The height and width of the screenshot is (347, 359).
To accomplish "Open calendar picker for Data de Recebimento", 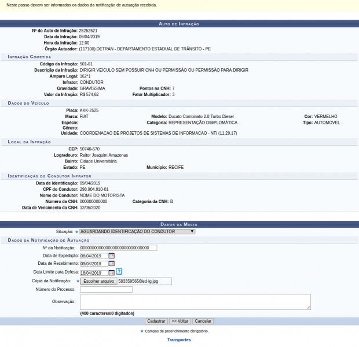I will click(x=111, y=264).
